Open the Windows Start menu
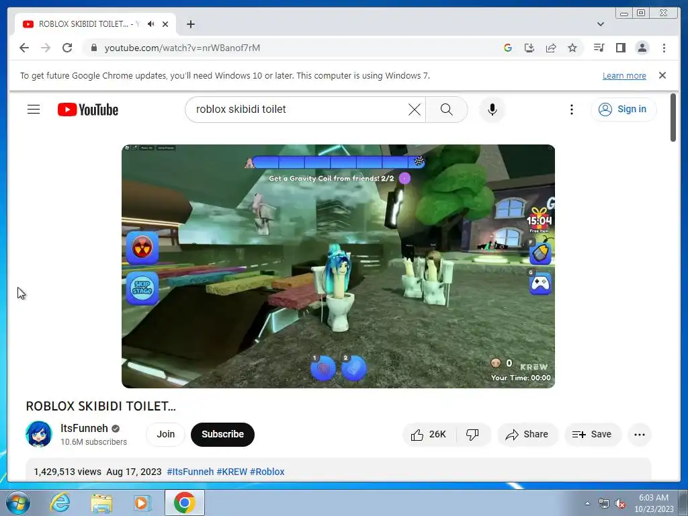Viewport: 688px width, 516px height. 17,503
